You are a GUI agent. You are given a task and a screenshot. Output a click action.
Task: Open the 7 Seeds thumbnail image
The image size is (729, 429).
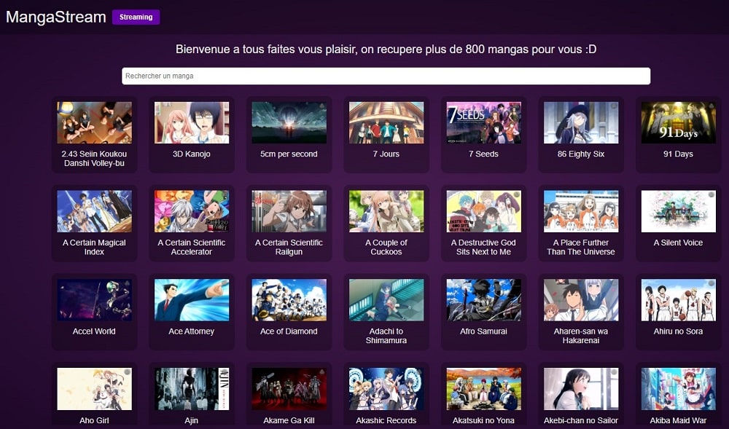(x=483, y=122)
